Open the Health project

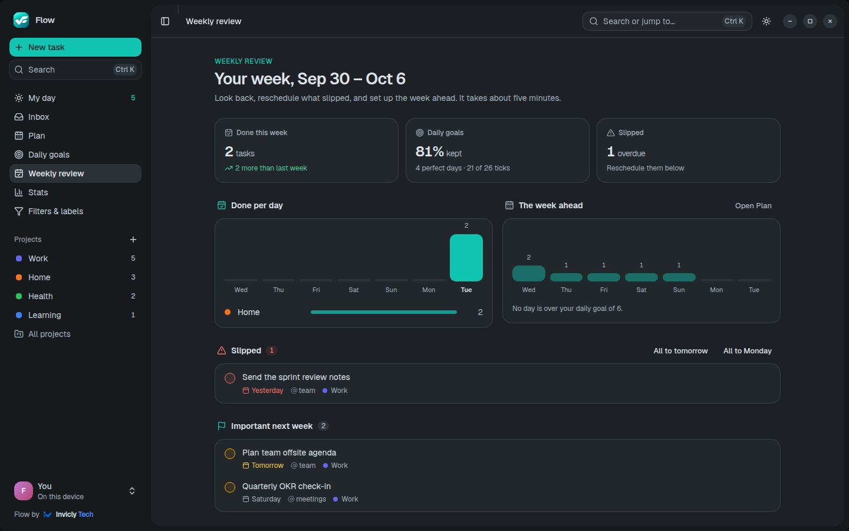point(75,296)
